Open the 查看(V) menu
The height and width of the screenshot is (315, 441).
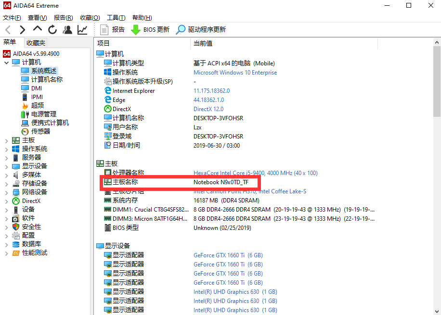pos(38,18)
